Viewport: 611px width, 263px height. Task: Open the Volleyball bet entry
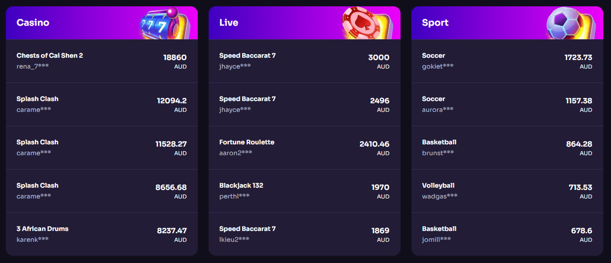coord(507,190)
